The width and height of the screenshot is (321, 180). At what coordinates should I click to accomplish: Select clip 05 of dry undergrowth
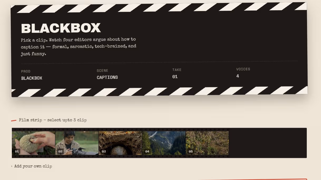click(x=207, y=143)
